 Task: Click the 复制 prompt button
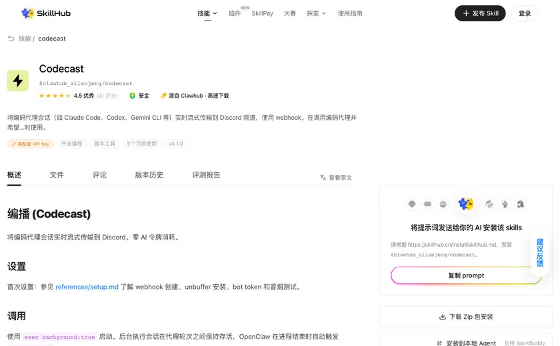(466, 275)
